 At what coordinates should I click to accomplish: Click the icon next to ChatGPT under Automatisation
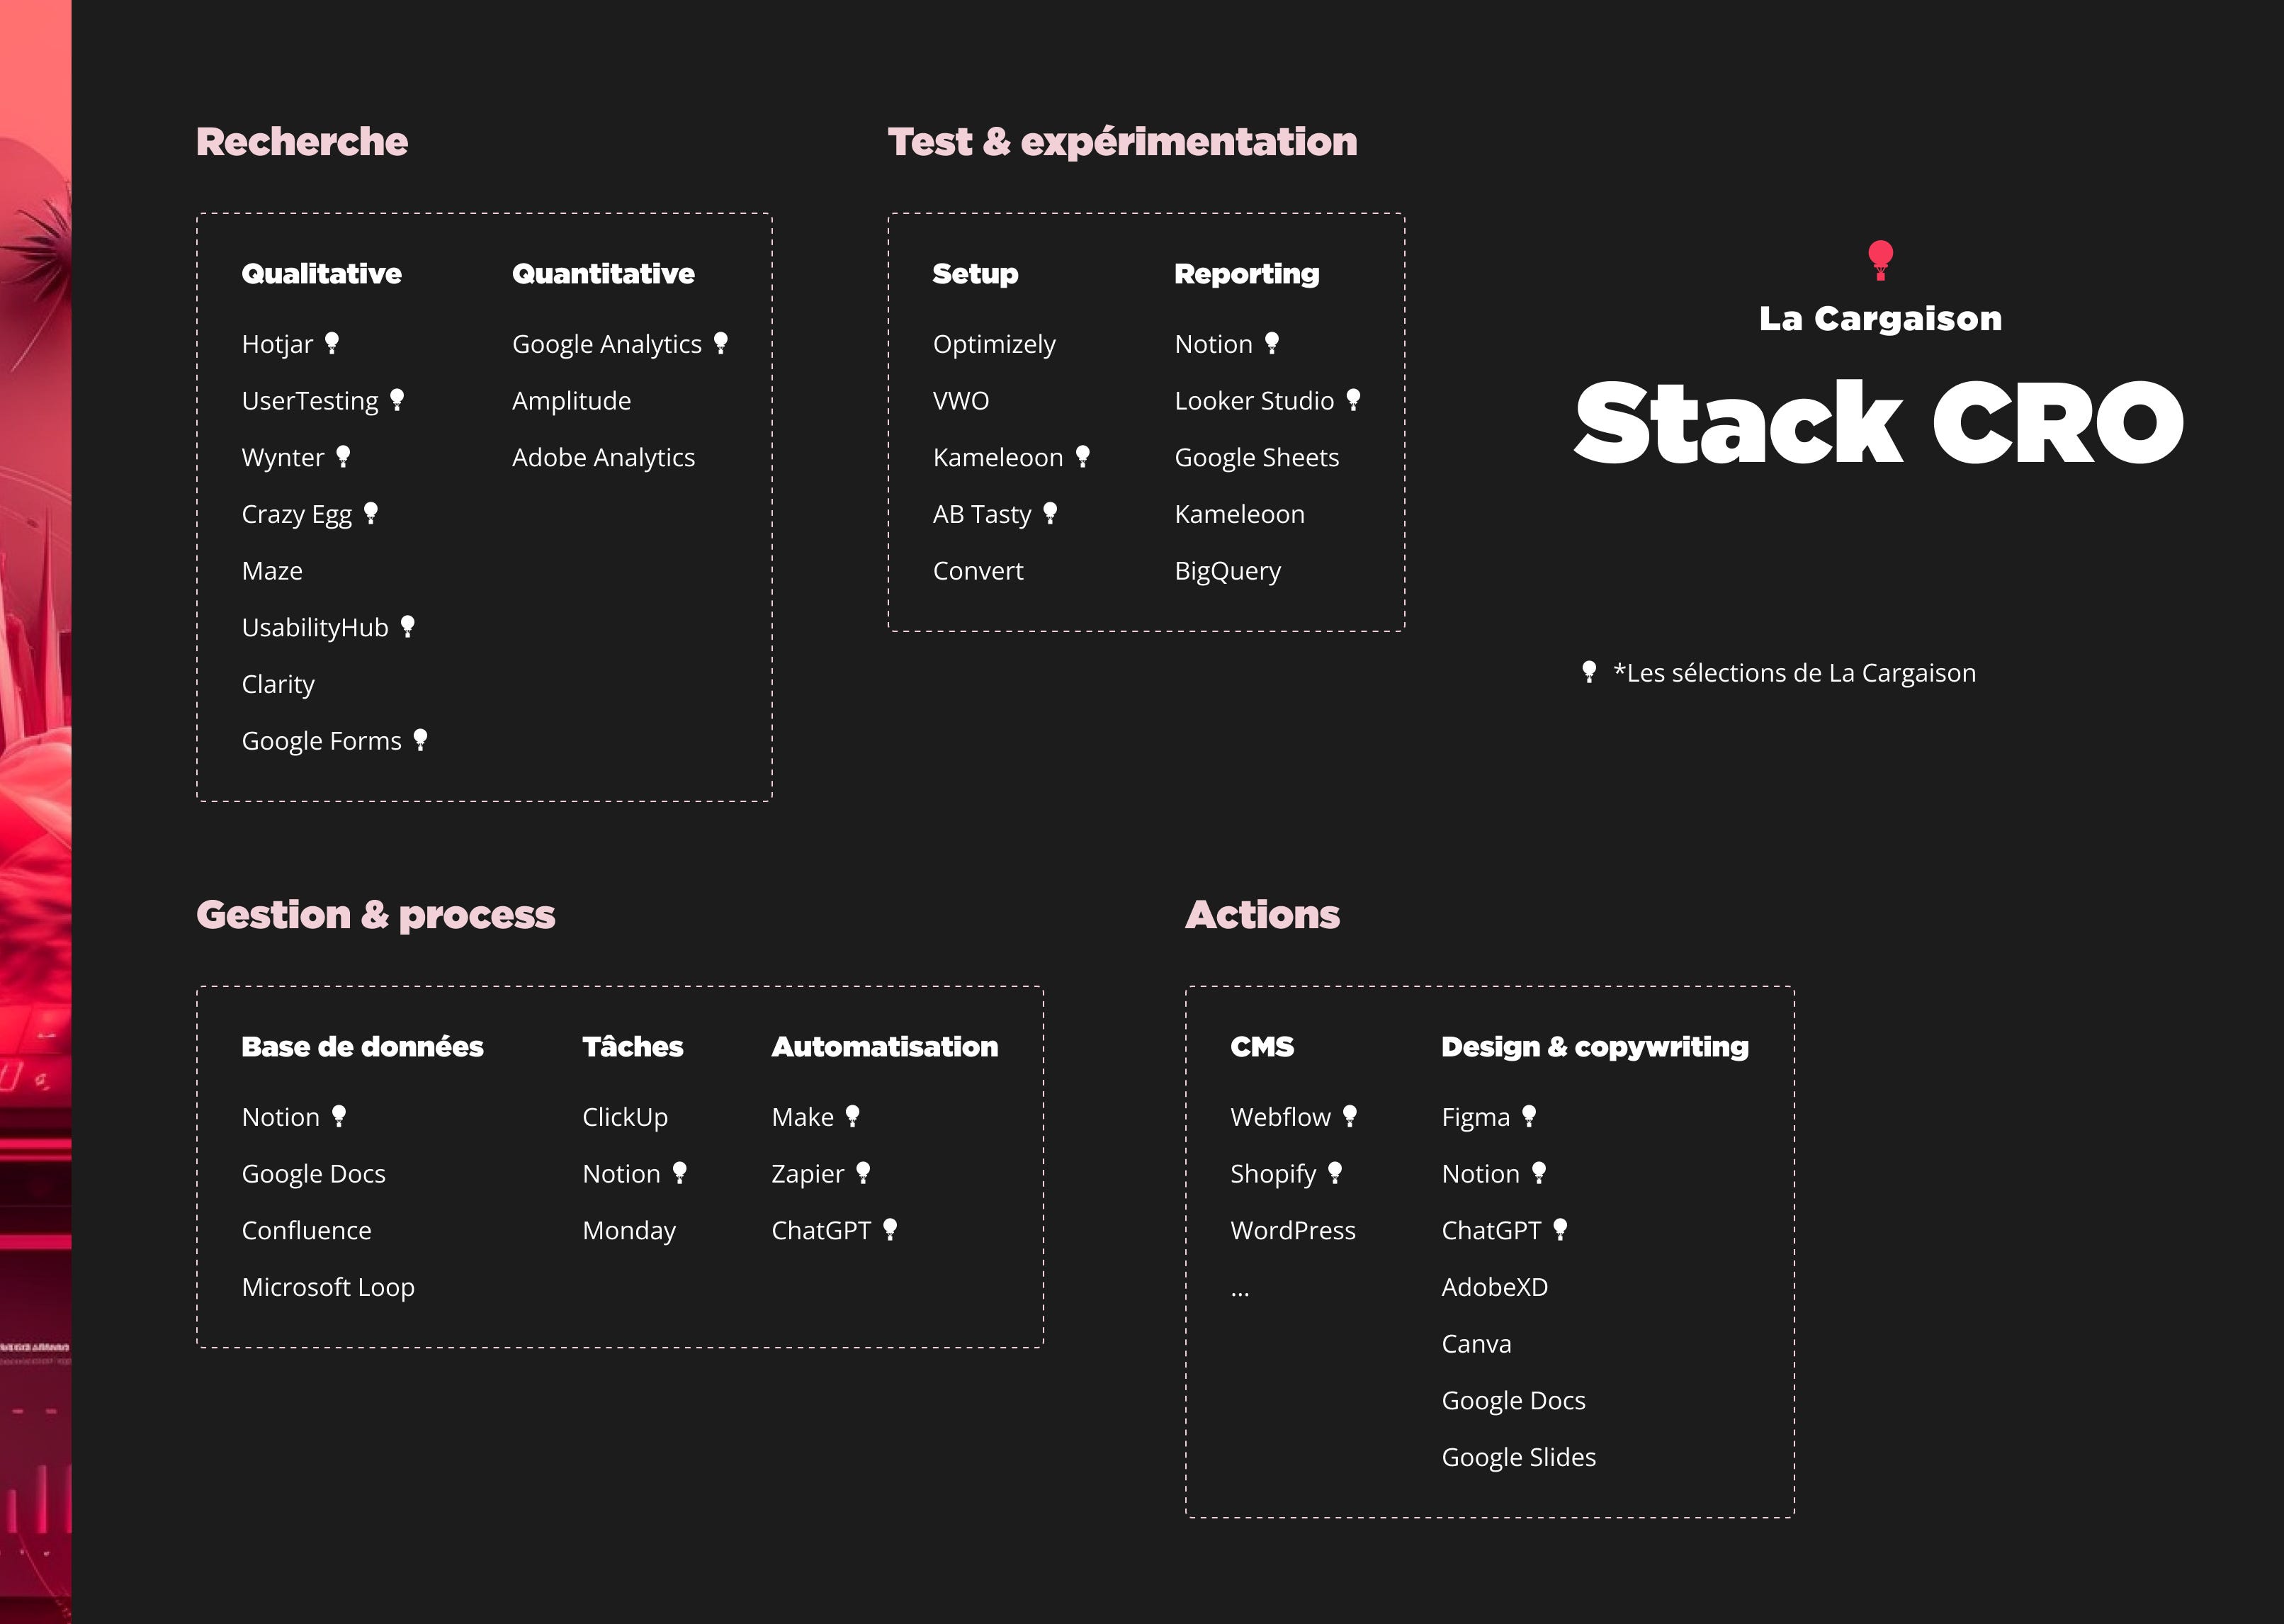coord(891,1229)
